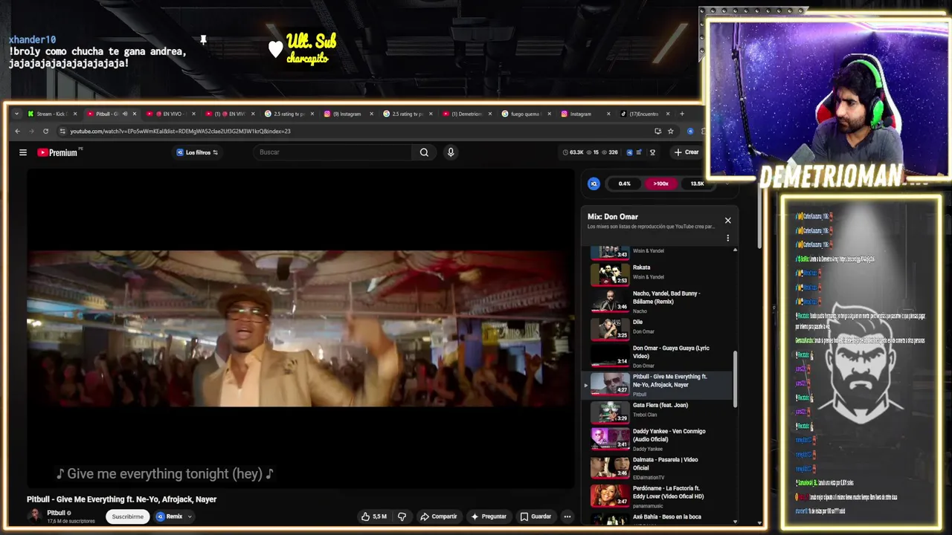Open the YouTube hamburger guide menu
The width and height of the screenshot is (952, 535).
pos(23,152)
